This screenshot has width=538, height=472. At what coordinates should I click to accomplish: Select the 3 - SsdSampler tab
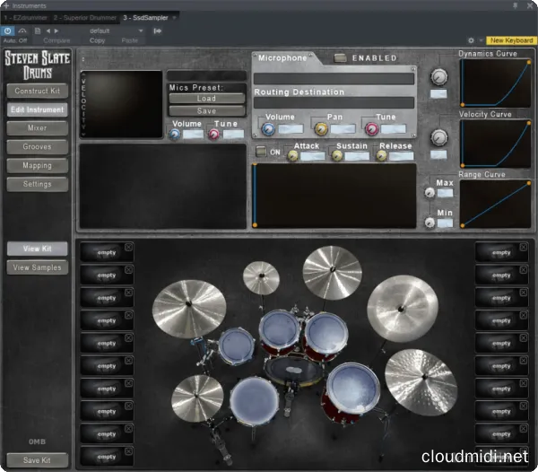coord(146,18)
